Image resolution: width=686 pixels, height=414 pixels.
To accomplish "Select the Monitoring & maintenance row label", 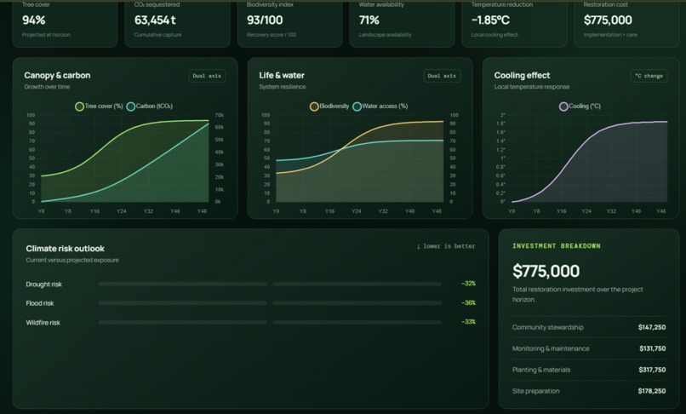I will [551, 348].
